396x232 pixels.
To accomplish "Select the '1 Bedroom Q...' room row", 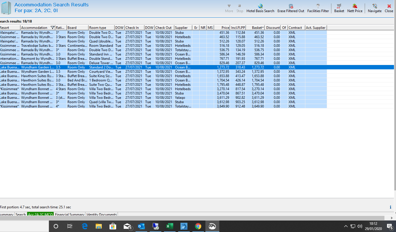I will click(163, 80).
